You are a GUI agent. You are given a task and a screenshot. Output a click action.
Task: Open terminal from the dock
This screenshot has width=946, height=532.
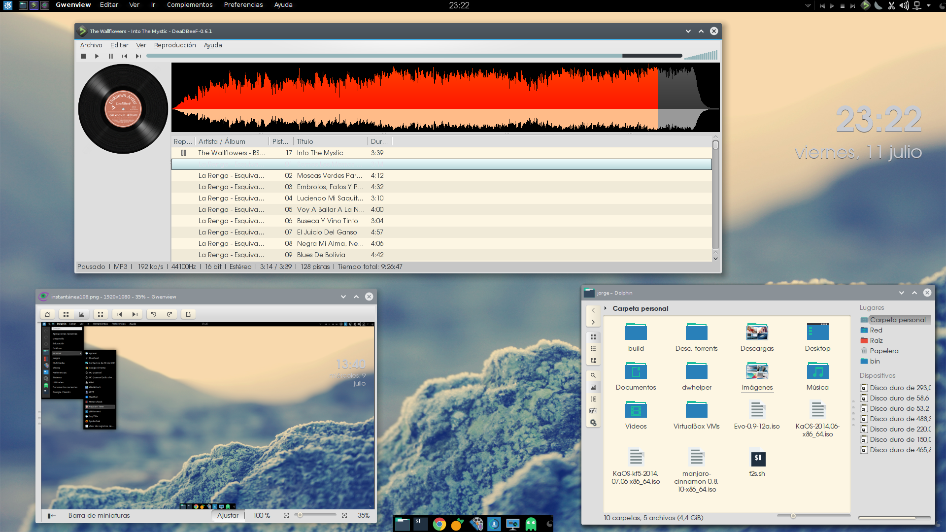tap(421, 524)
